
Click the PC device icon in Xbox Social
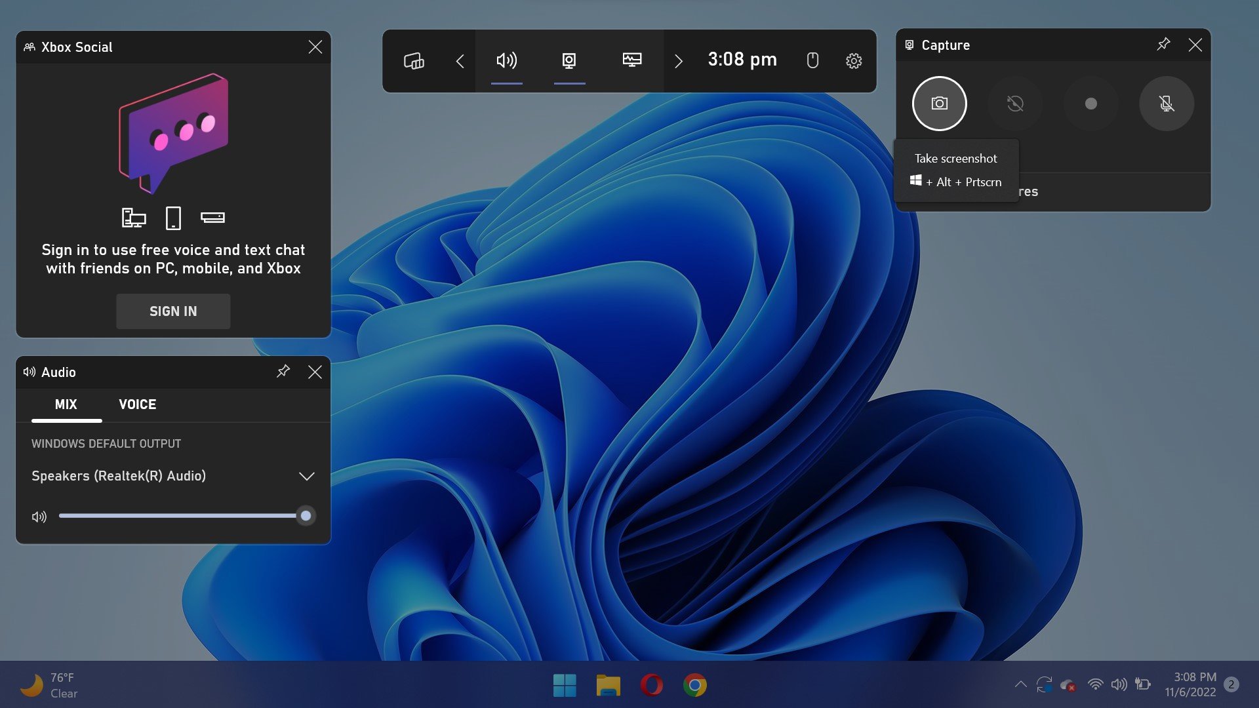[134, 218]
